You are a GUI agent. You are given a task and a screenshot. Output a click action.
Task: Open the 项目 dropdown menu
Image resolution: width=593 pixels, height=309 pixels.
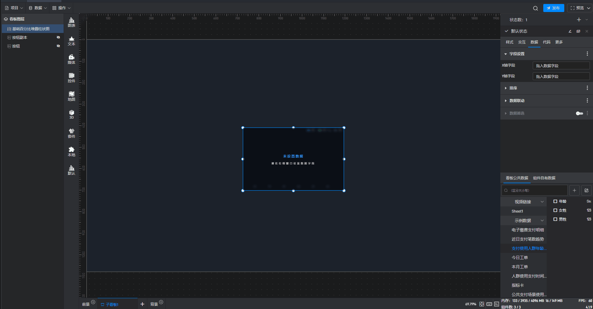(14, 8)
